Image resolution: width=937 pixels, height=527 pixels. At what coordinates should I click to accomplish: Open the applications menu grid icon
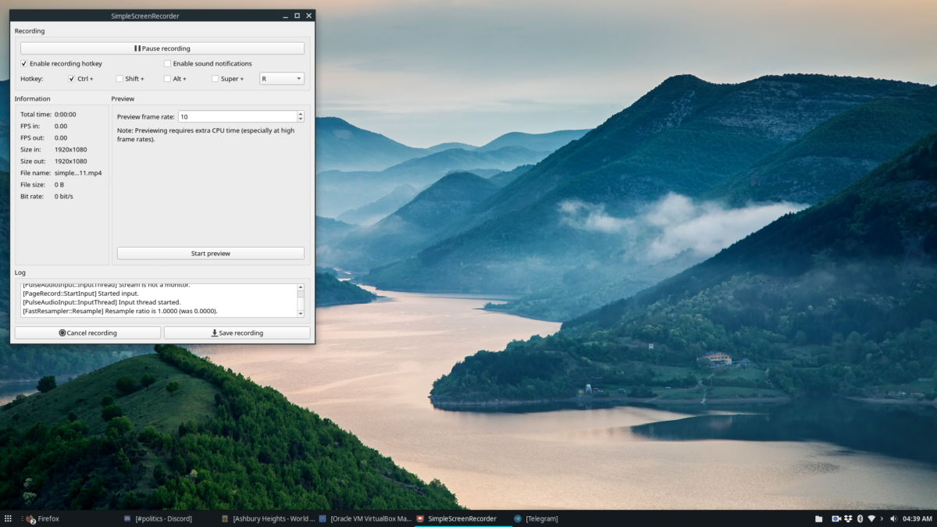pyautogui.click(x=8, y=518)
